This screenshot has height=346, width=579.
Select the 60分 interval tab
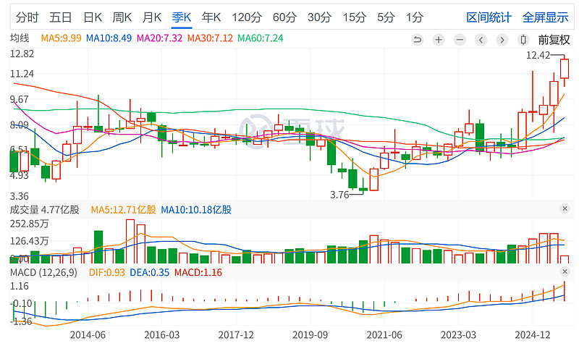tap(284, 17)
